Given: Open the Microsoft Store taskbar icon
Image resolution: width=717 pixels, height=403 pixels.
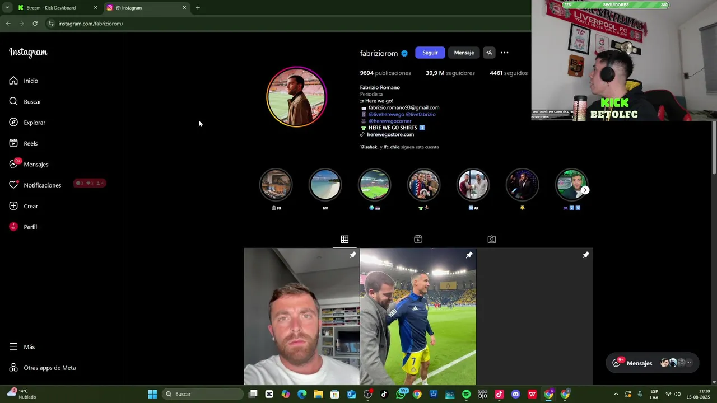Looking at the screenshot, I should 335,394.
